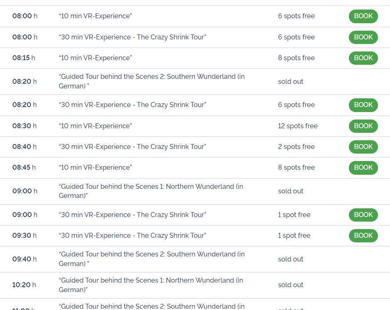
Task: Click the "12 spots free" availability text
Action: (x=298, y=126)
